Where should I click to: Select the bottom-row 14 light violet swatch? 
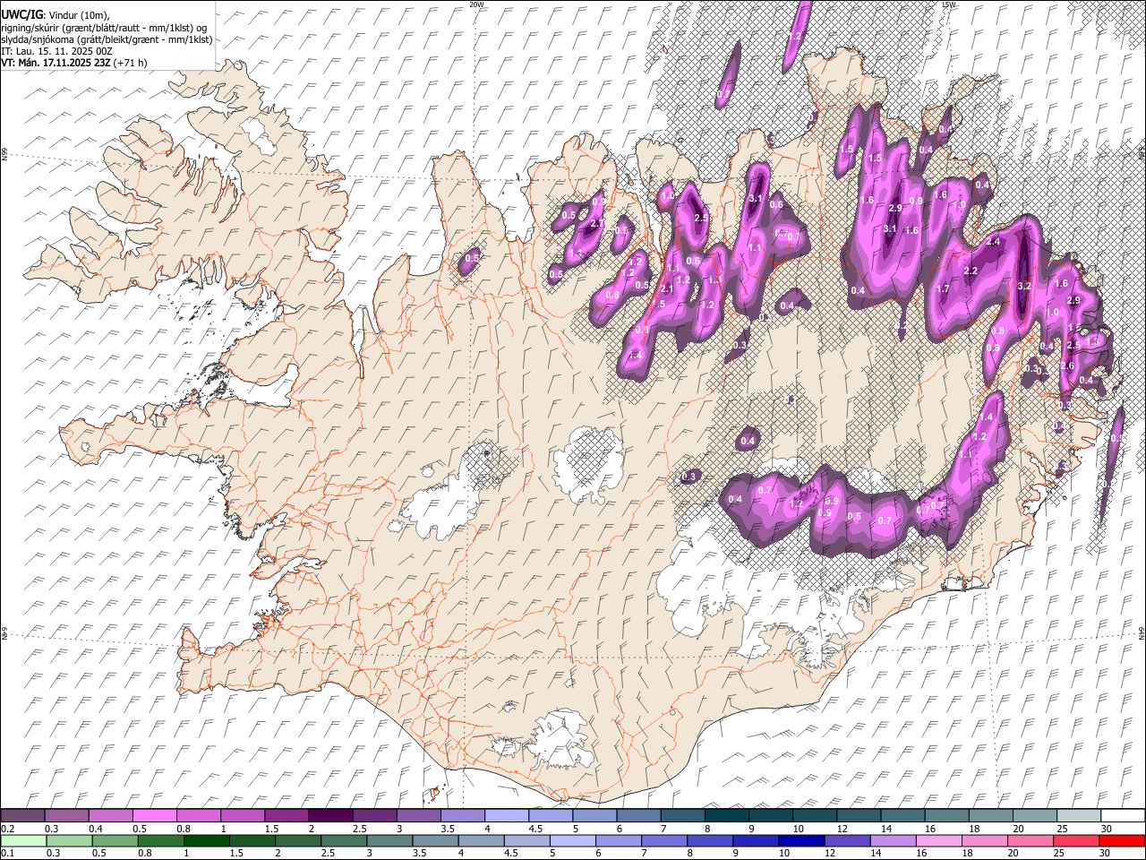[x=893, y=841]
